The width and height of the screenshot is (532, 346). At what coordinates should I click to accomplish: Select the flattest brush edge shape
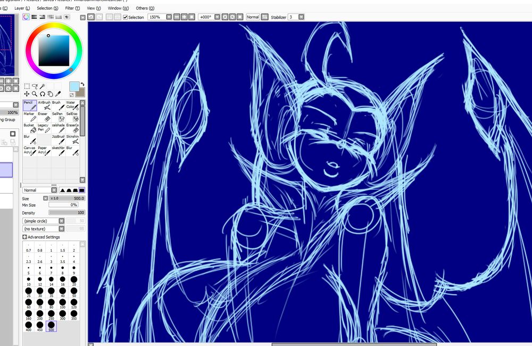(82, 191)
